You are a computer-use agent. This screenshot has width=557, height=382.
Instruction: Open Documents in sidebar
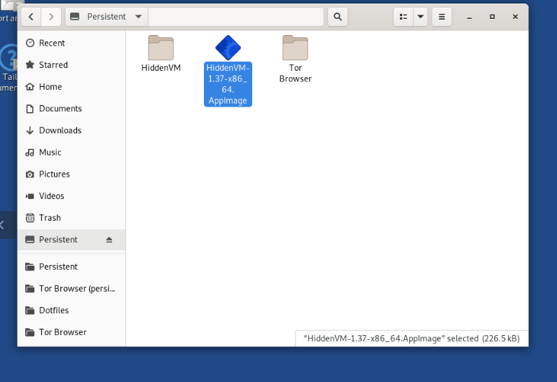point(71,109)
